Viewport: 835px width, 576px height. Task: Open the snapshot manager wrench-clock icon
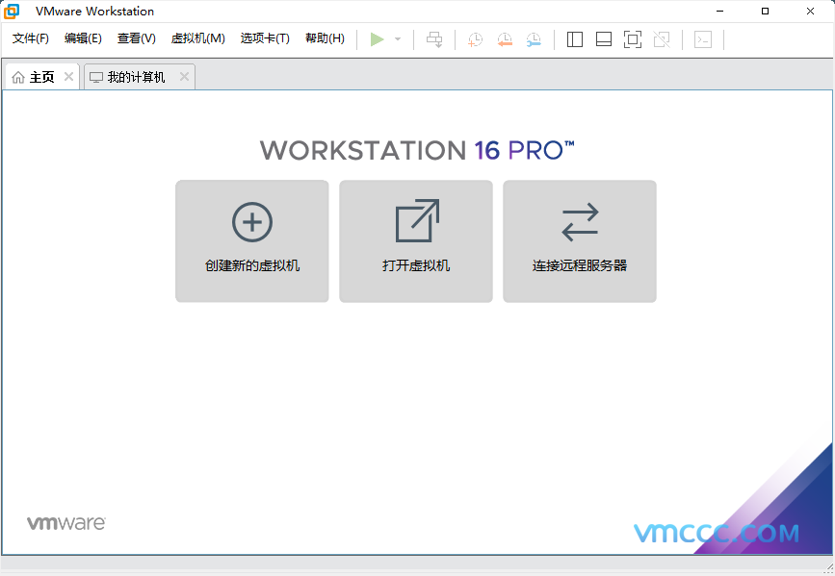click(x=534, y=39)
